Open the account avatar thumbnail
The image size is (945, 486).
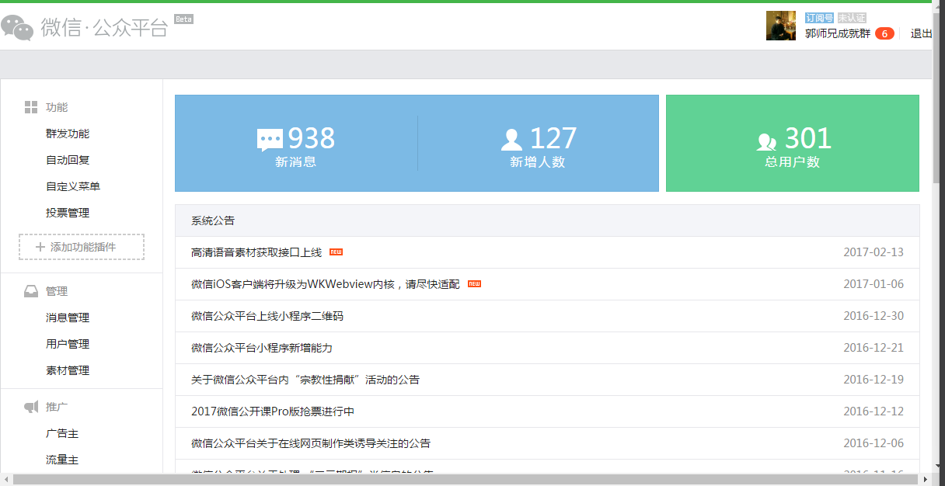coord(781,26)
